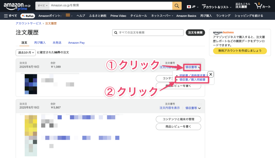Submit search with the orange magnifier button
Screen dimensions: 275x158
tap(177, 6)
